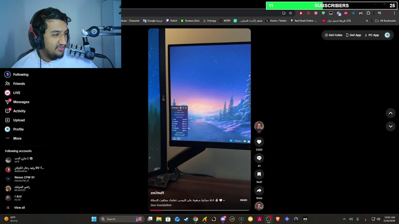Open following account kll.oo505

(x=18, y=189)
